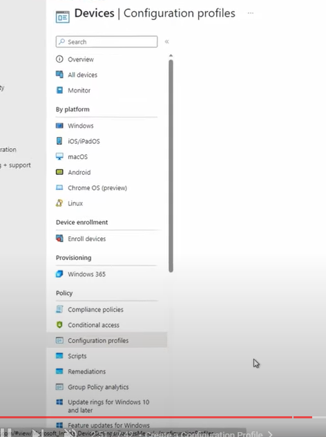Open Update rings for Windows 10 and later

pyautogui.click(x=108, y=406)
